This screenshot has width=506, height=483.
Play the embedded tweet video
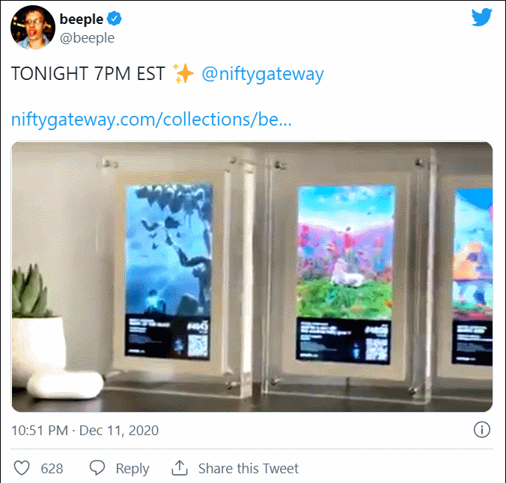click(x=252, y=277)
